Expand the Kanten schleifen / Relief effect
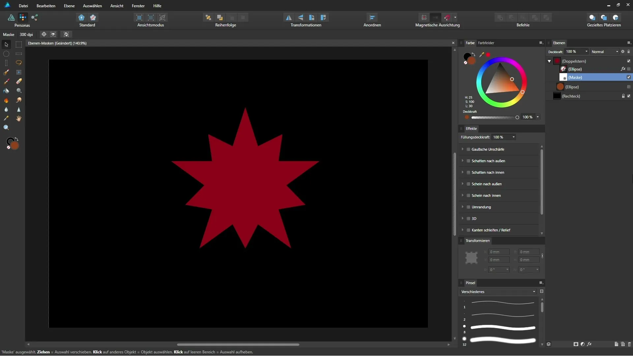This screenshot has width=633, height=356. [463, 230]
